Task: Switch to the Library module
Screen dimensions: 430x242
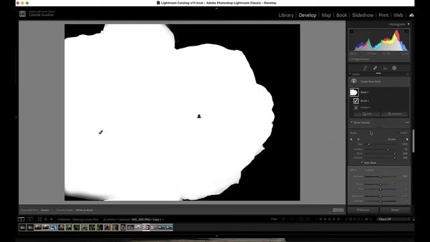Action: [x=286, y=15]
